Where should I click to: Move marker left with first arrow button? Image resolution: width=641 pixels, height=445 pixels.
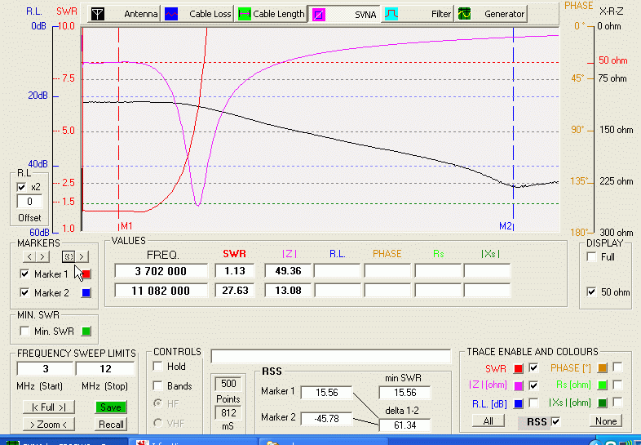click(31, 256)
